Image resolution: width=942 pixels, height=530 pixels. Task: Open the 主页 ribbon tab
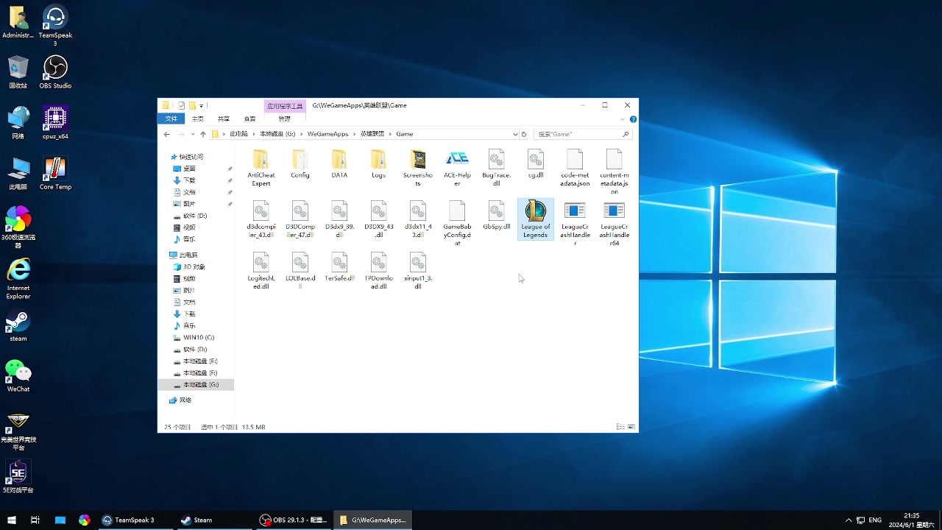[x=197, y=119]
